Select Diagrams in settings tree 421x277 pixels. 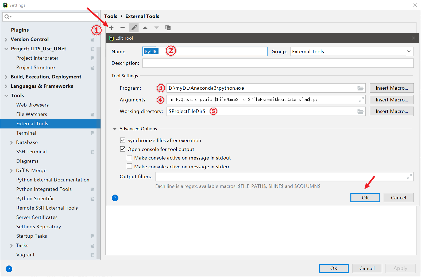(27, 161)
